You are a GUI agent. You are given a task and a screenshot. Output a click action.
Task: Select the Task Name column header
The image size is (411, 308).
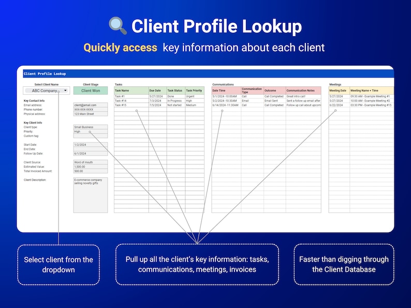(131, 90)
